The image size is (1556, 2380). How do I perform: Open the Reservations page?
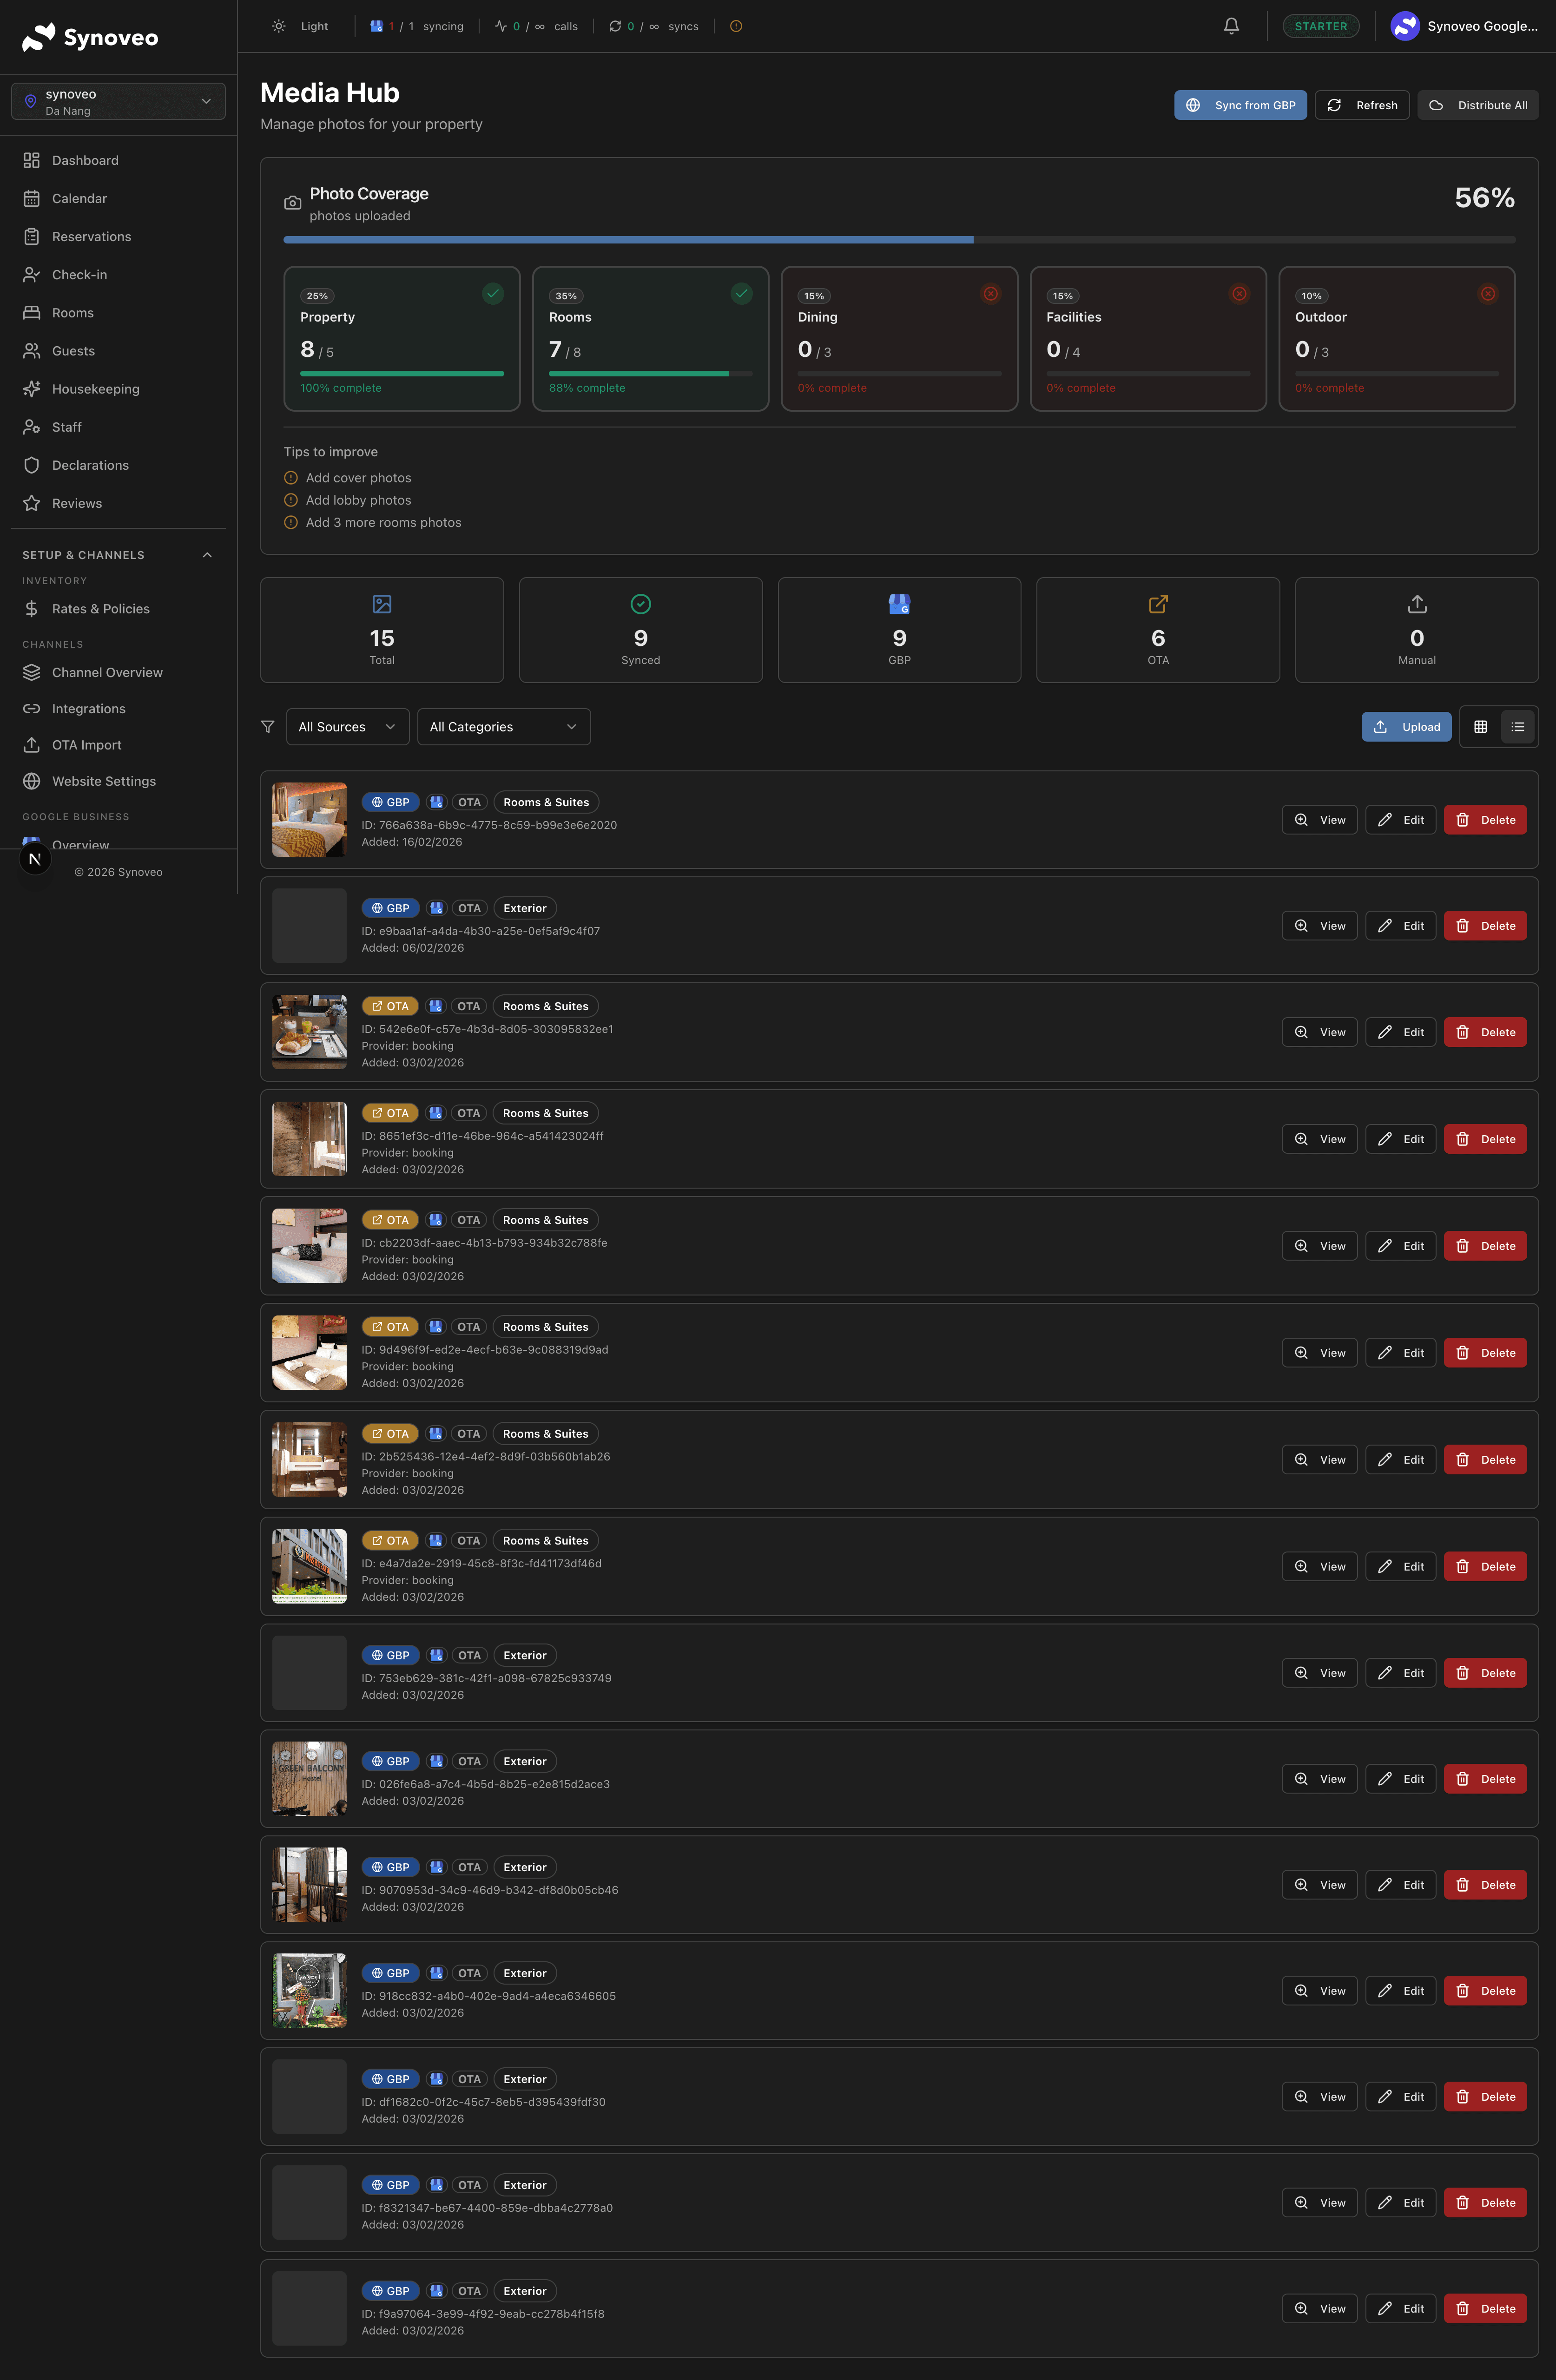pyautogui.click(x=91, y=237)
